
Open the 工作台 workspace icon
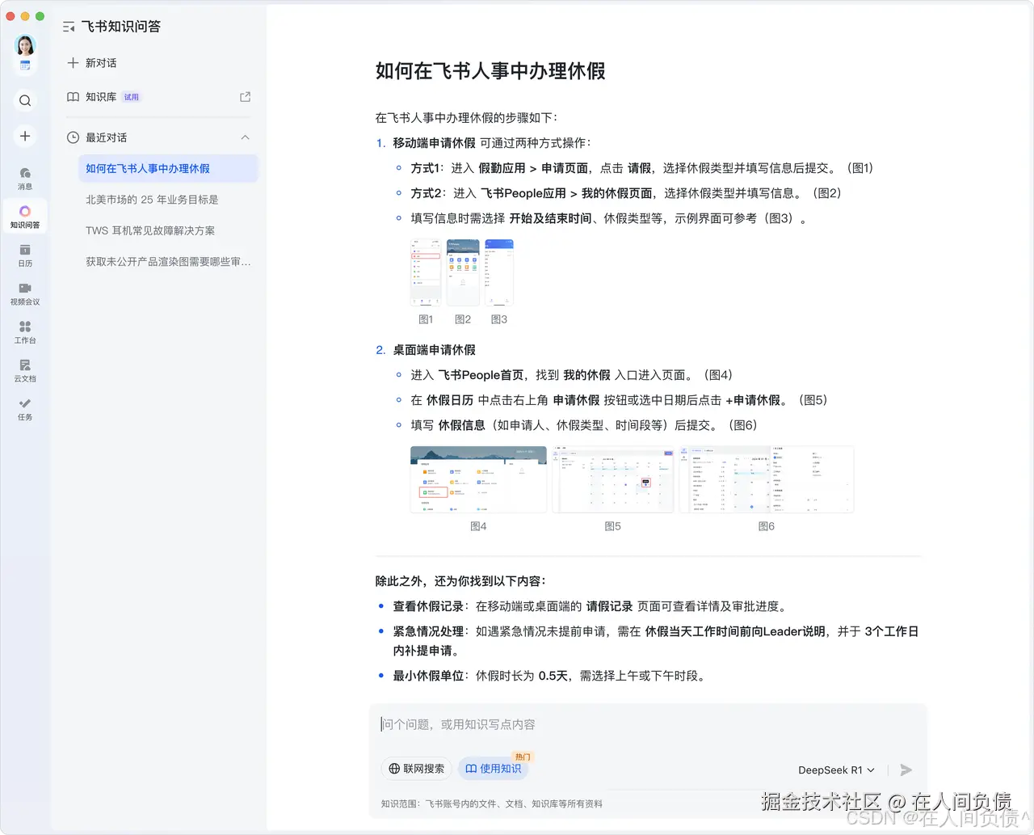point(24,331)
